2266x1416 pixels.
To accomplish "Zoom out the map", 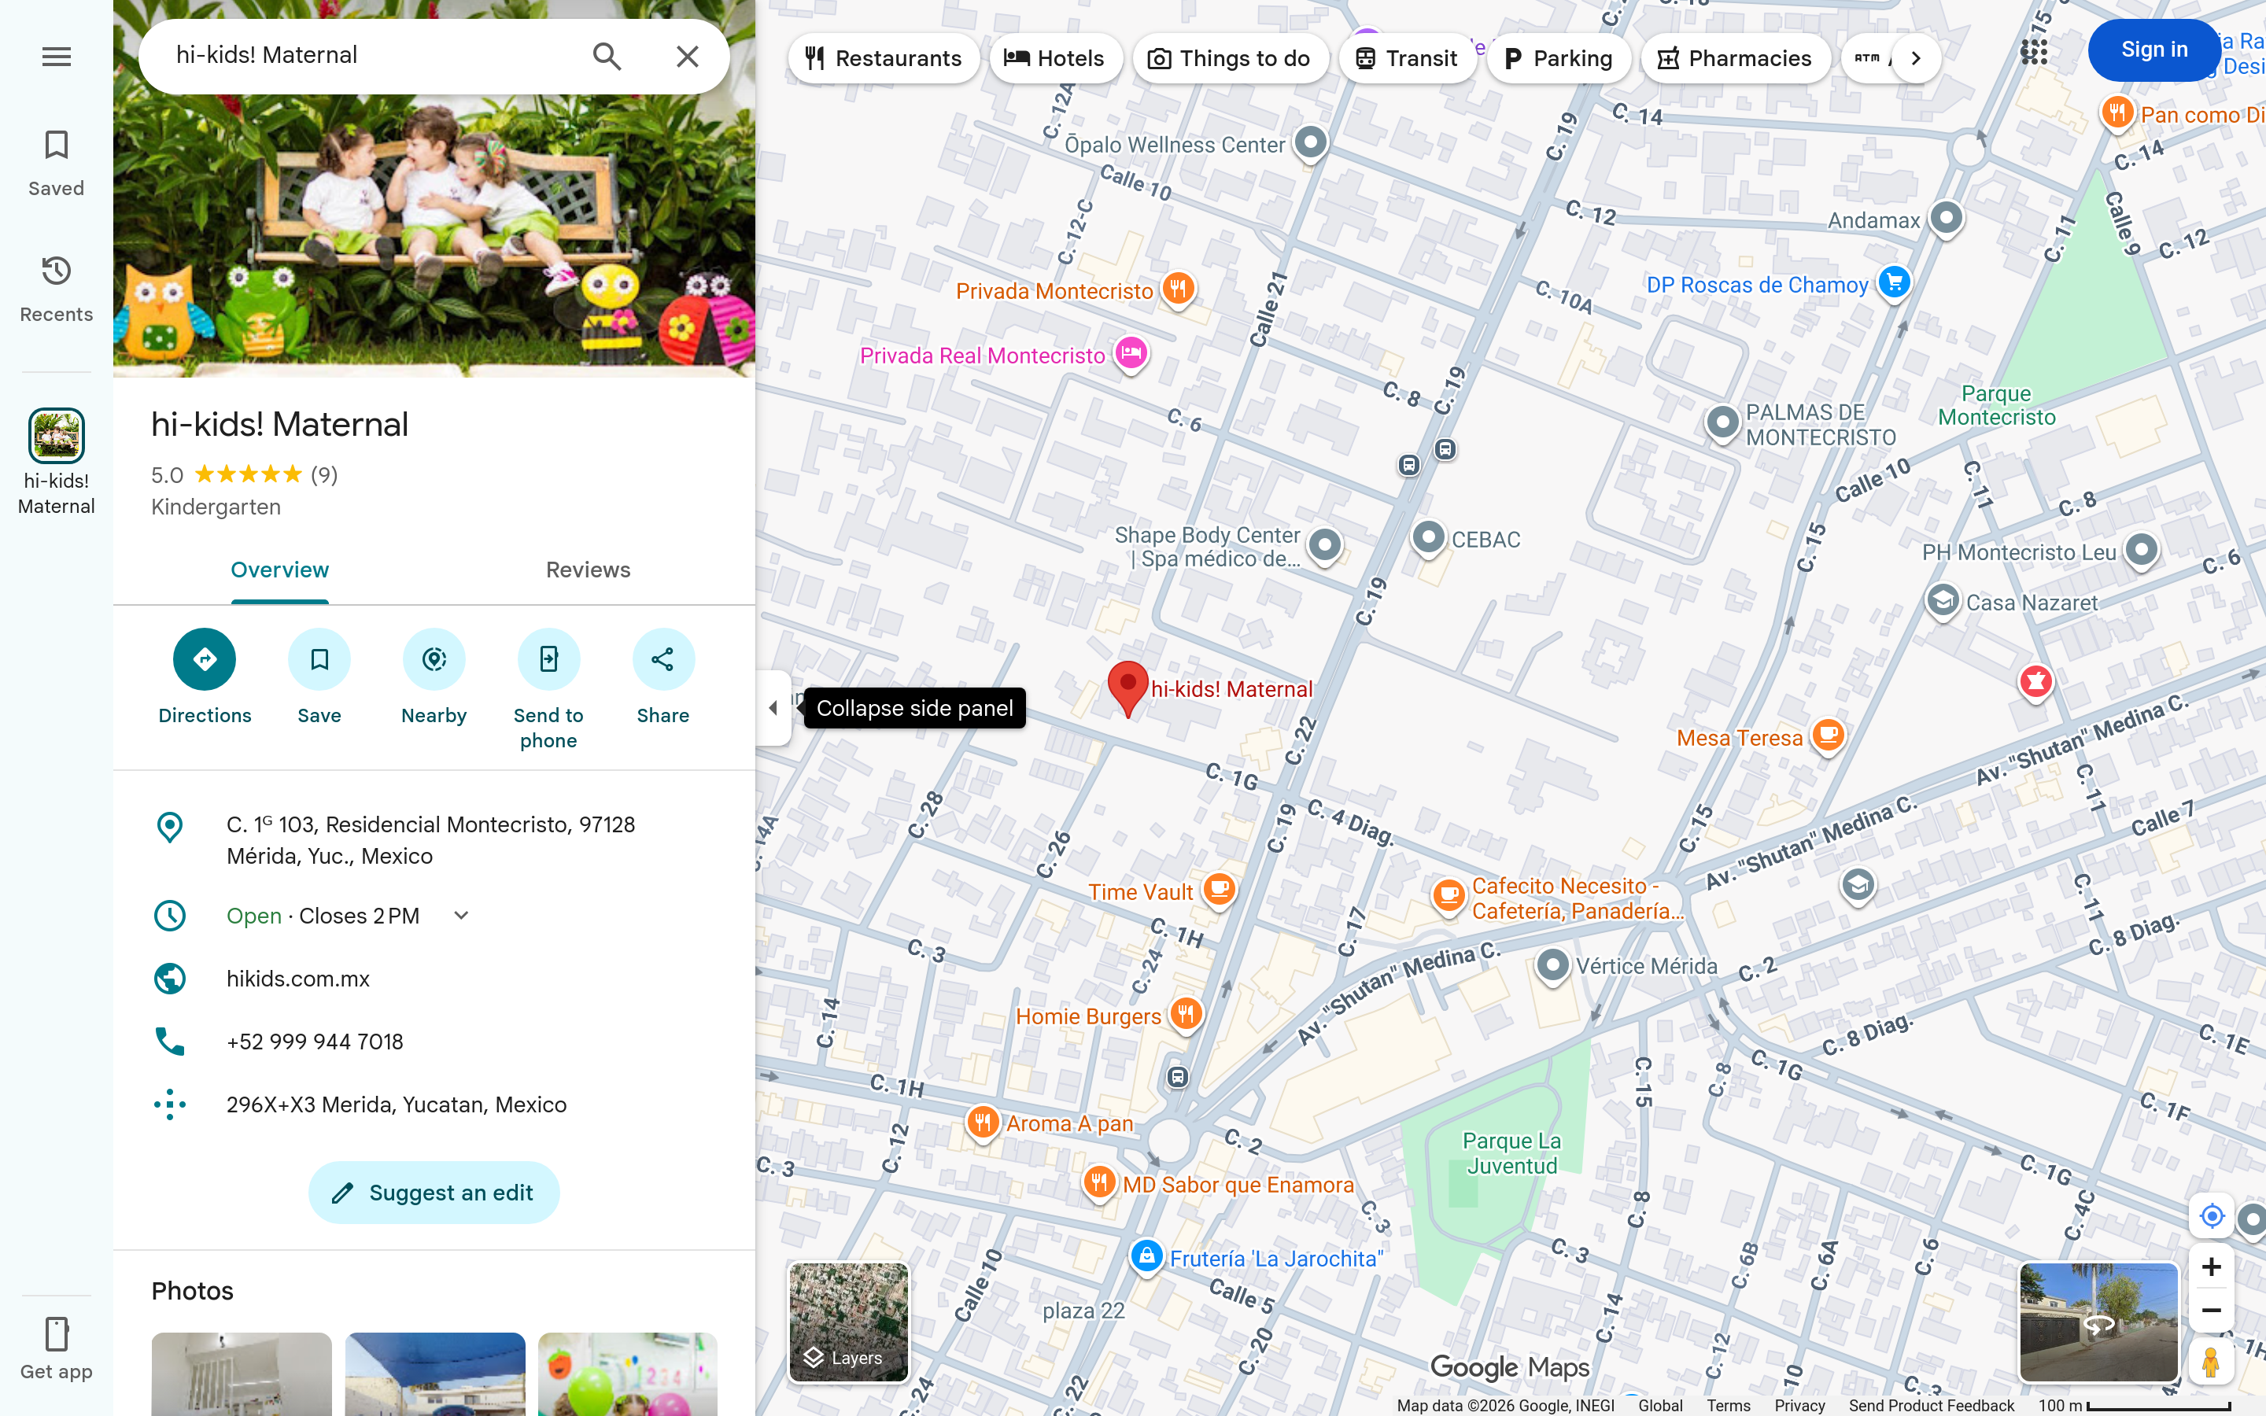I will click(2212, 1310).
